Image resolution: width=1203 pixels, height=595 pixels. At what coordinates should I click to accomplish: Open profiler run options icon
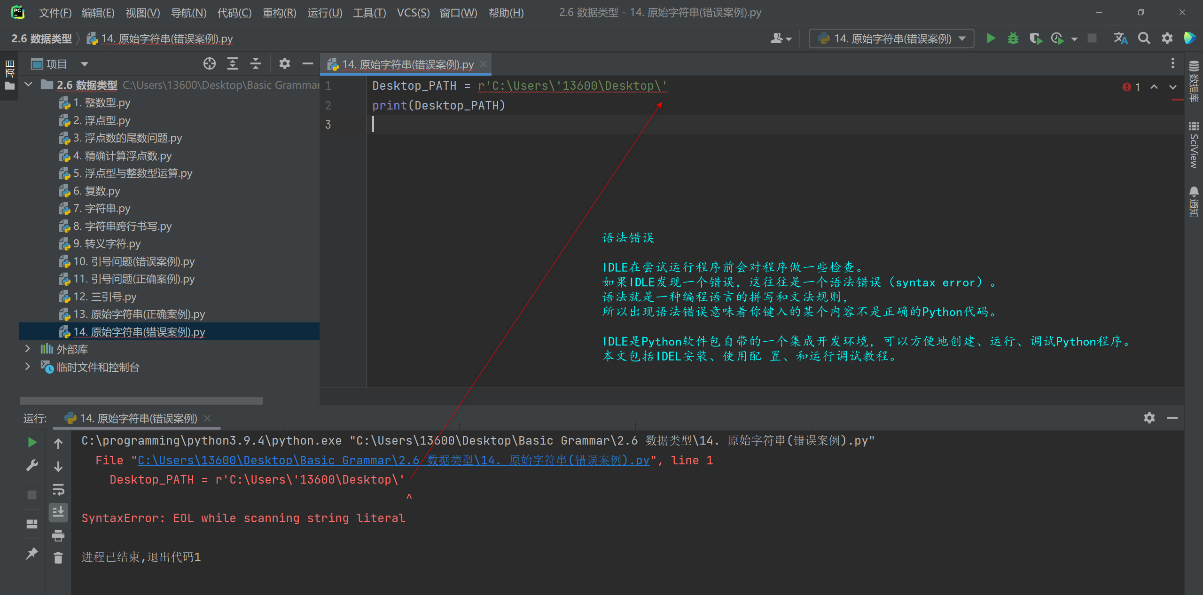[1057, 39]
